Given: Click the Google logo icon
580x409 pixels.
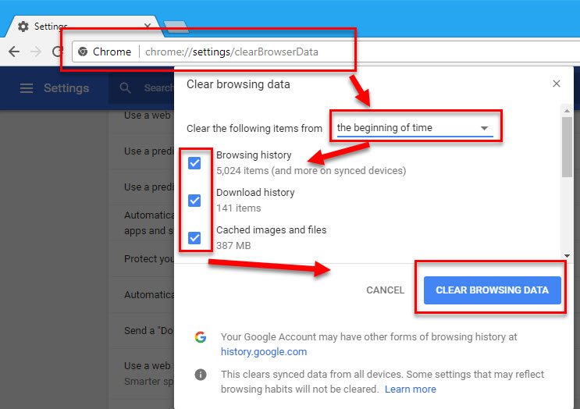Looking at the screenshot, I should click(201, 337).
